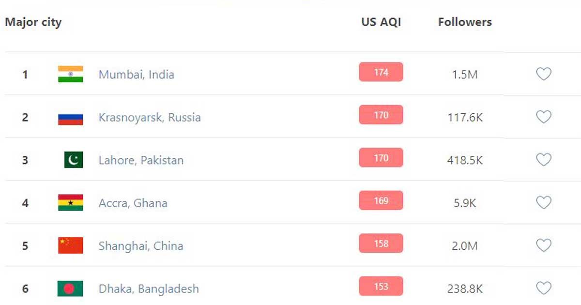The width and height of the screenshot is (581, 305).
Task: Click the China flag icon
Action: [x=71, y=245]
